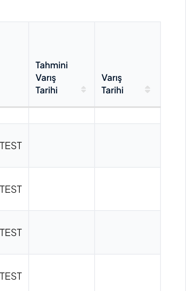
Task: Select Varış Tarihi cell in fourth TEST row
Action: 128,273
